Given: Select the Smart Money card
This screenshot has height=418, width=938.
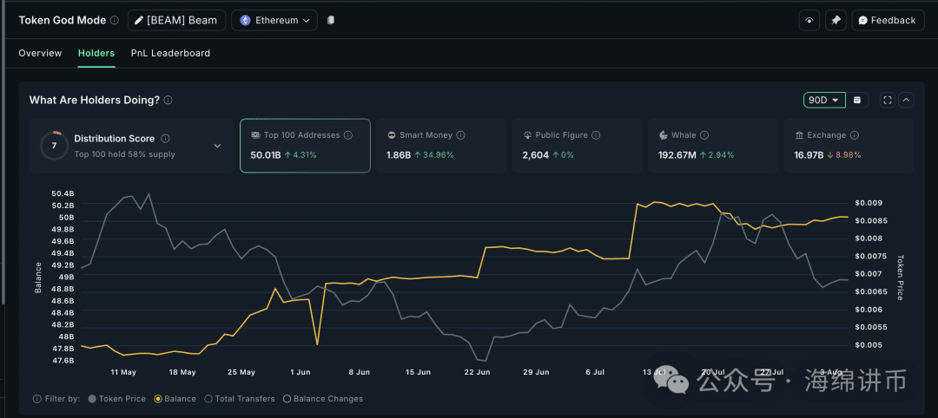Looking at the screenshot, I should pos(441,146).
